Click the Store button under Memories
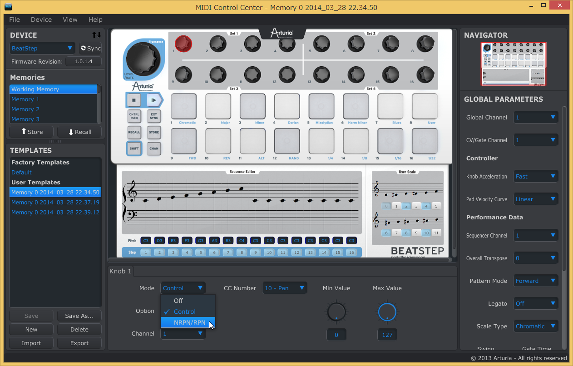Image resolution: width=573 pixels, height=366 pixels. click(x=31, y=132)
